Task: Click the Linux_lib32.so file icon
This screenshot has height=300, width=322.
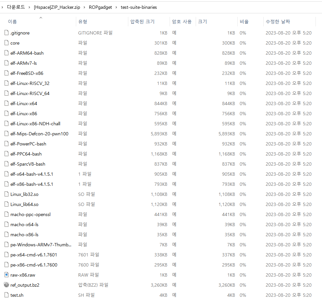Action: 7,194
